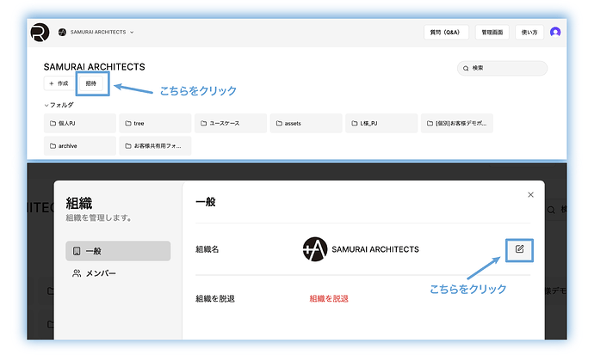Image resolution: width=594 pixels, height=355 pixels.
Task: Select the 一般 tab in organization dialog
Action: tap(118, 251)
